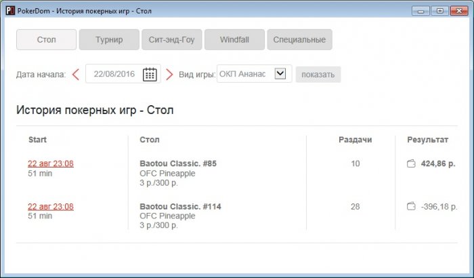The height and width of the screenshot is (278, 474).
Task: Click 3 р./300 р. stakes under #85
Action: click(158, 183)
